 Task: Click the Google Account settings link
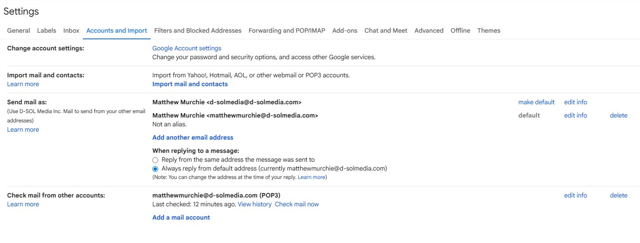click(x=186, y=48)
